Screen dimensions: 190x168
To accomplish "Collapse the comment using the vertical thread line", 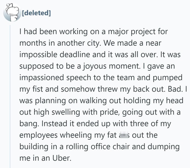I will coord(10,96).
